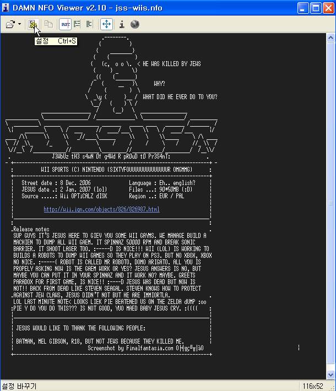Image resolution: width=336 pixels, height=391 pixels.
Task: Minimize the DAMN NFO Viewer window
Action: pos(303,8)
